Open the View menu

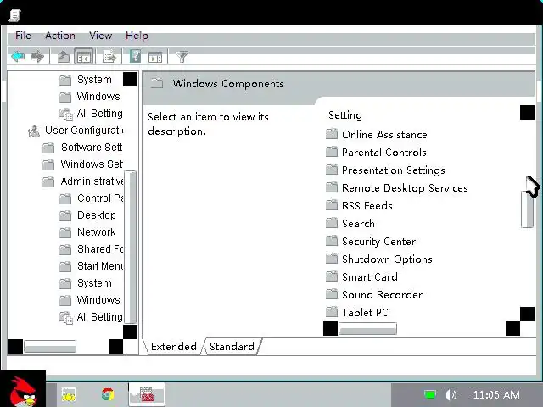100,36
